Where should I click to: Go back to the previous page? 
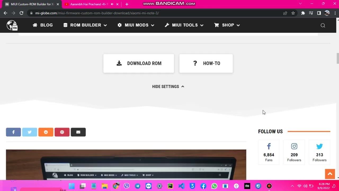6,13
